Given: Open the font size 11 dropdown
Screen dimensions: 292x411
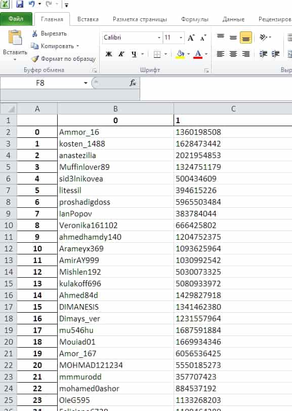Looking at the screenshot, I should click(x=181, y=38).
